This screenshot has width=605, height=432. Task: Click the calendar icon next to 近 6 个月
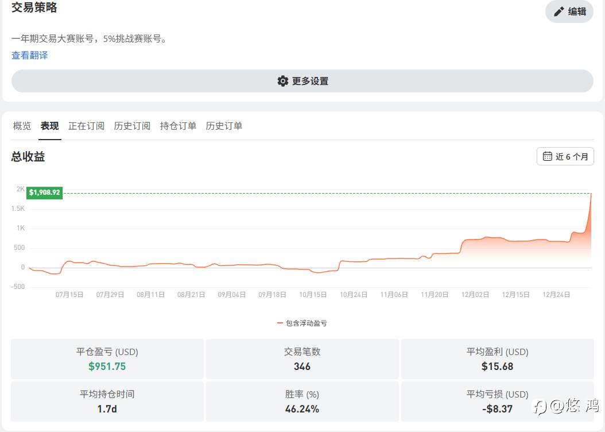546,156
